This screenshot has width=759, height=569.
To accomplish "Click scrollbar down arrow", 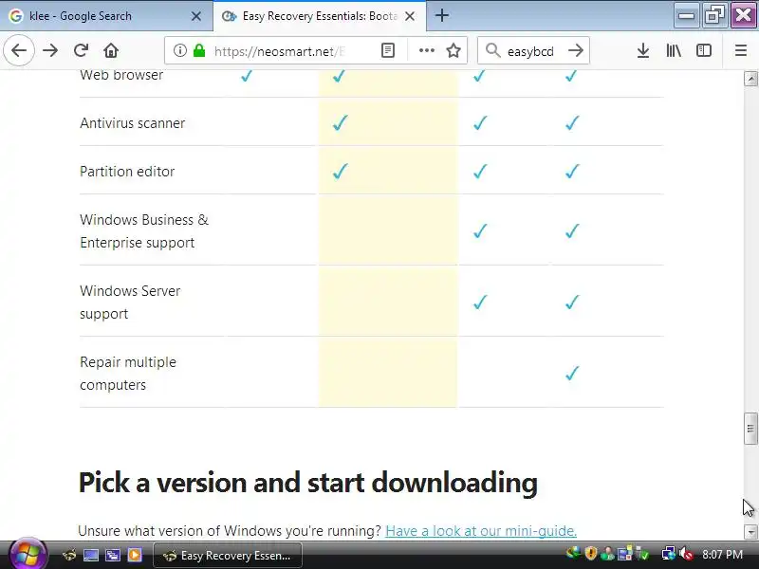I will [x=750, y=532].
